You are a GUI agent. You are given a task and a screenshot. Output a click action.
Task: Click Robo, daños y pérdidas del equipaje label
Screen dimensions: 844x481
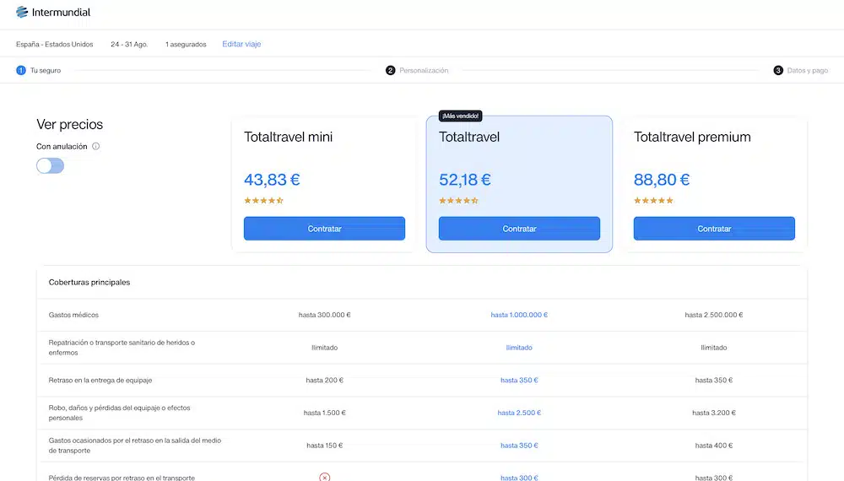tap(120, 413)
